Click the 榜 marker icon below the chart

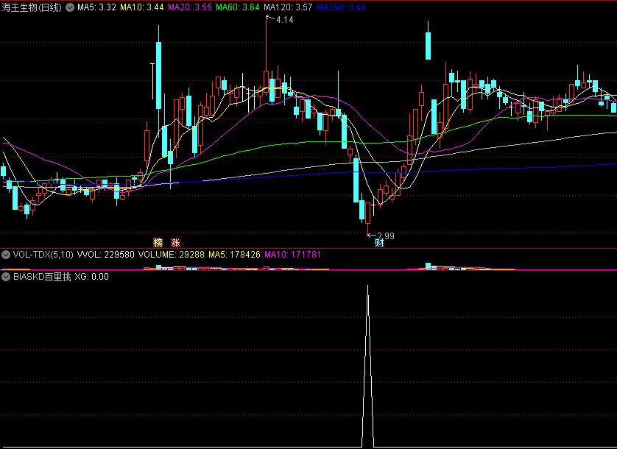tap(158, 242)
